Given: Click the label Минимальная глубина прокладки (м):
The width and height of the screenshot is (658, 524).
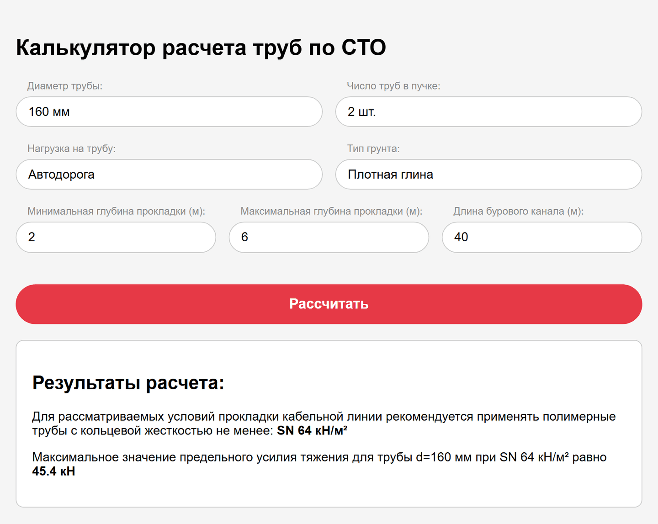Looking at the screenshot, I should pyautogui.click(x=117, y=211).
